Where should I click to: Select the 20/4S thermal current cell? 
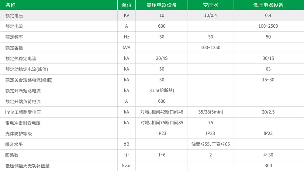pos(162,58)
